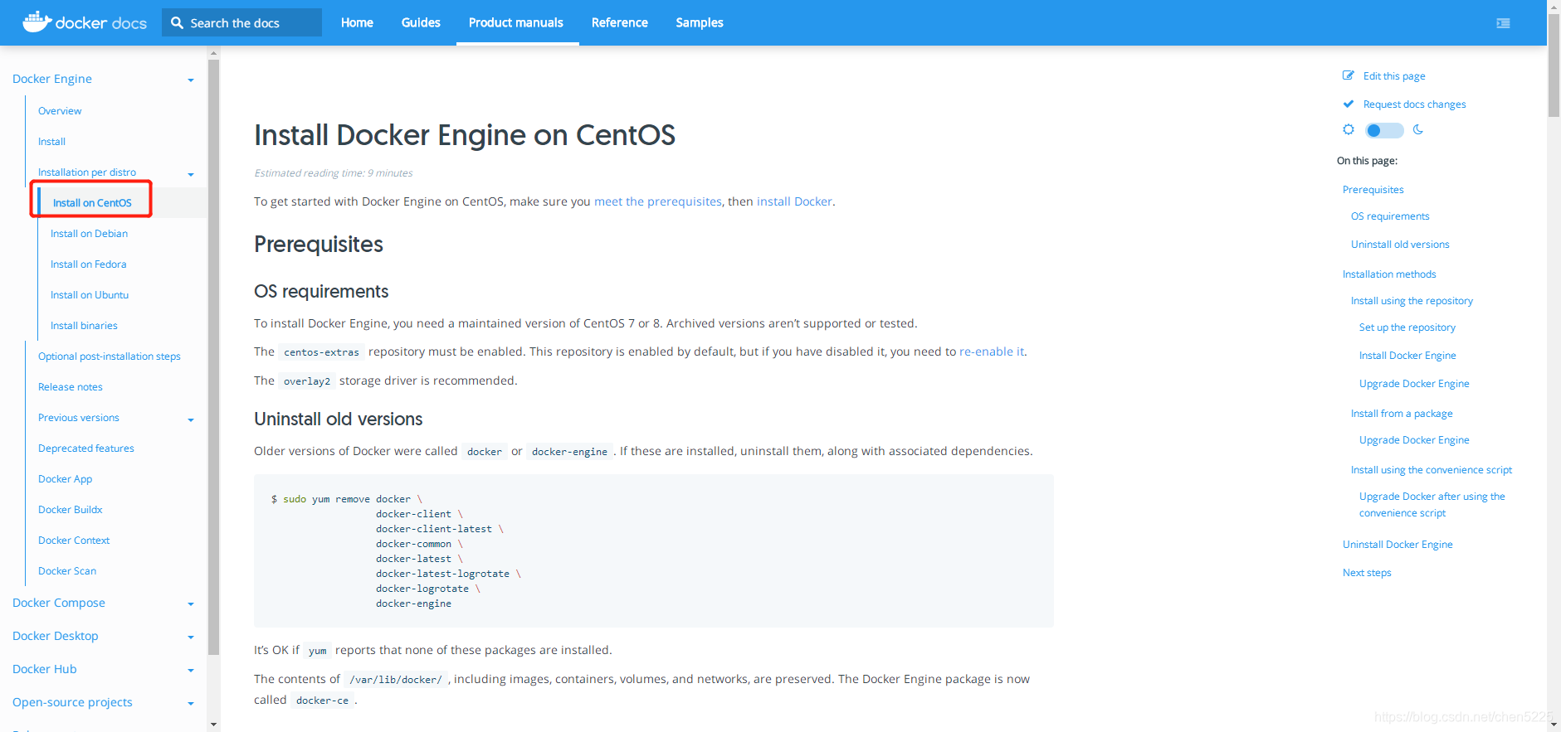The width and height of the screenshot is (1561, 732).
Task: Jump to Prerequisites in page contents
Action: click(x=1373, y=190)
